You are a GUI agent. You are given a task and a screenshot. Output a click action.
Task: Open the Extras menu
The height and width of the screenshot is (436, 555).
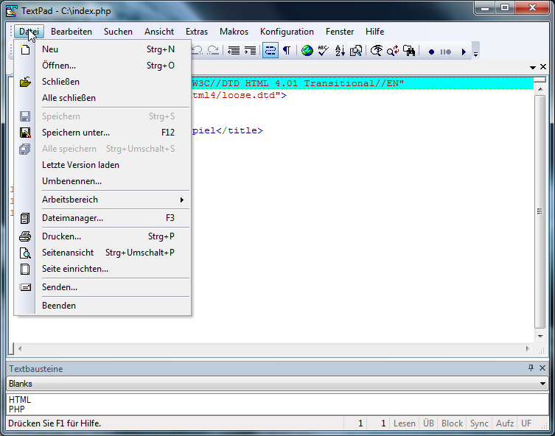(197, 32)
